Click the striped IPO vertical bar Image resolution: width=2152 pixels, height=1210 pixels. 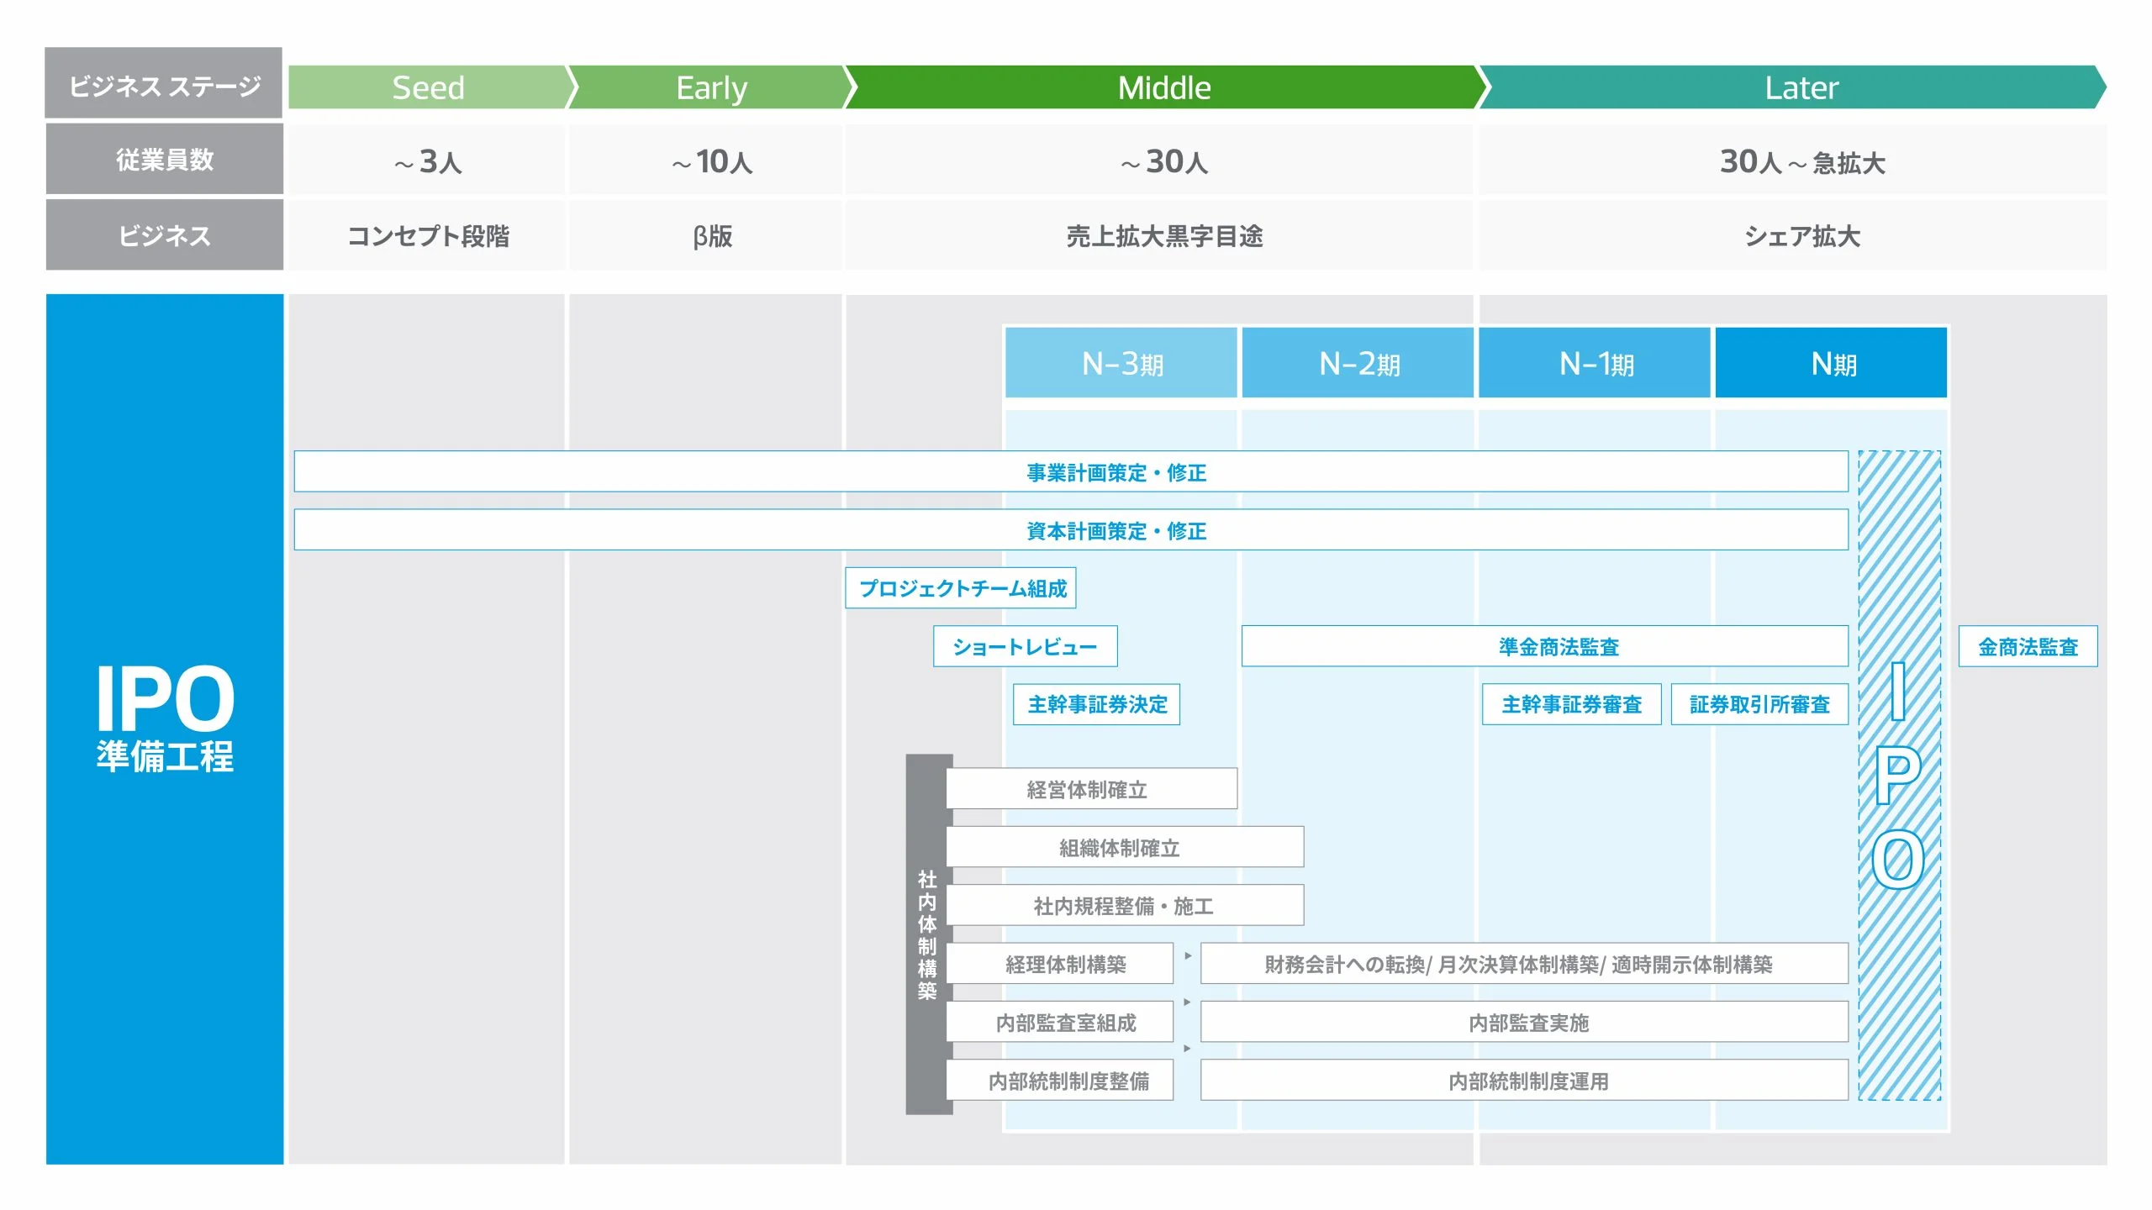(1899, 775)
